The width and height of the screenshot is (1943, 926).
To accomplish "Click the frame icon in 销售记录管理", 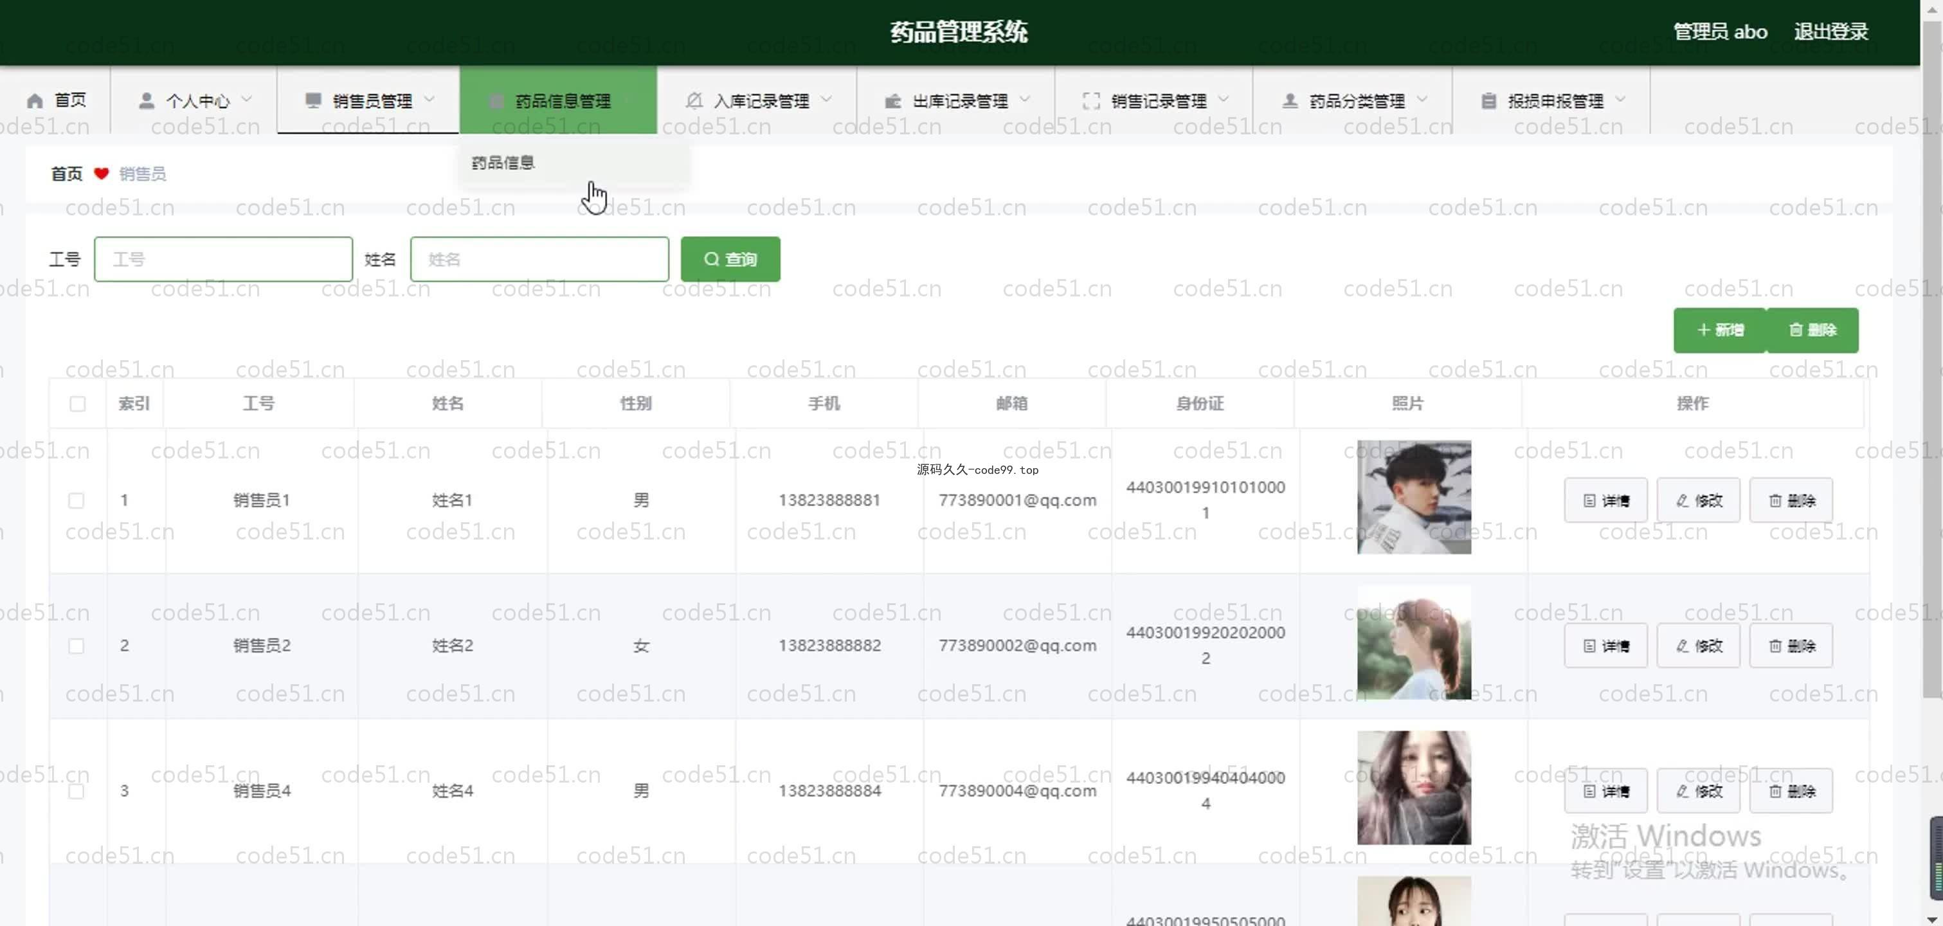I will click(1092, 100).
